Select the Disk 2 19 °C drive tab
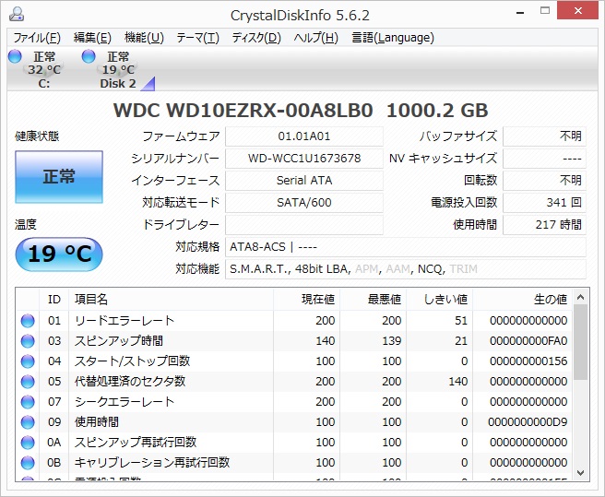The height and width of the screenshot is (497, 605). (x=118, y=70)
